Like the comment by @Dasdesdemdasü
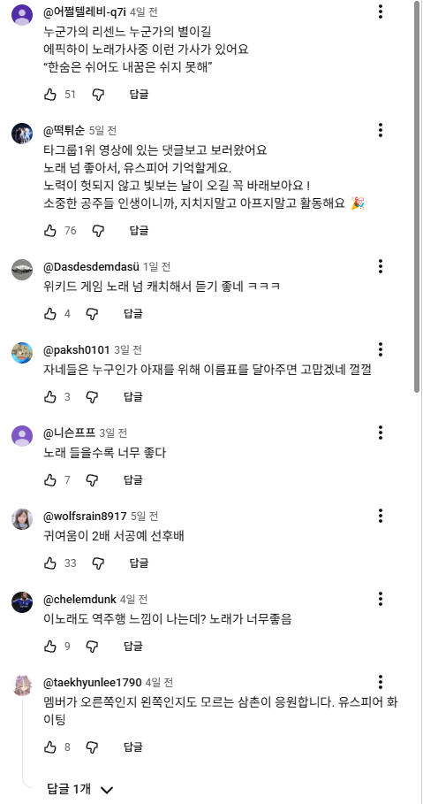Screen dimensions: 423x804 coord(50,314)
